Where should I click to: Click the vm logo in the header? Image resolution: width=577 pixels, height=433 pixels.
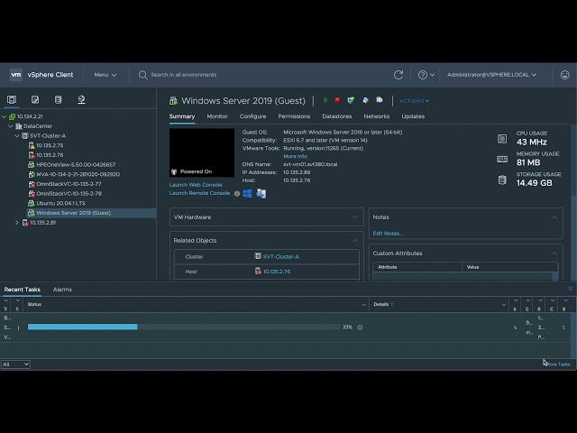(x=16, y=75)
